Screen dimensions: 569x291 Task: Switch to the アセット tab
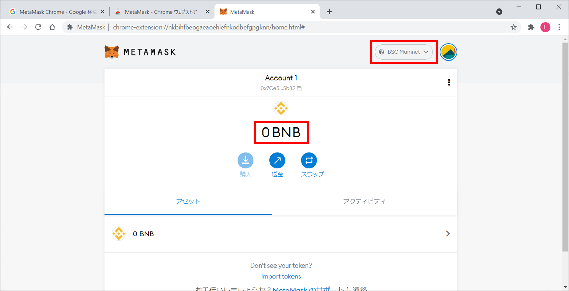(188, 201)
